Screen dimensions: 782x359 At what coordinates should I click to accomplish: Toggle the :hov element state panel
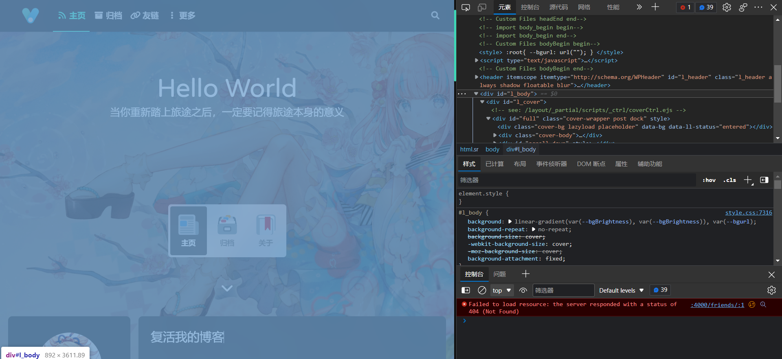[709, 180]
